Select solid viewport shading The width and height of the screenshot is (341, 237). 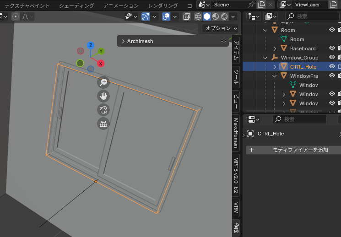(x=207, y=16)
